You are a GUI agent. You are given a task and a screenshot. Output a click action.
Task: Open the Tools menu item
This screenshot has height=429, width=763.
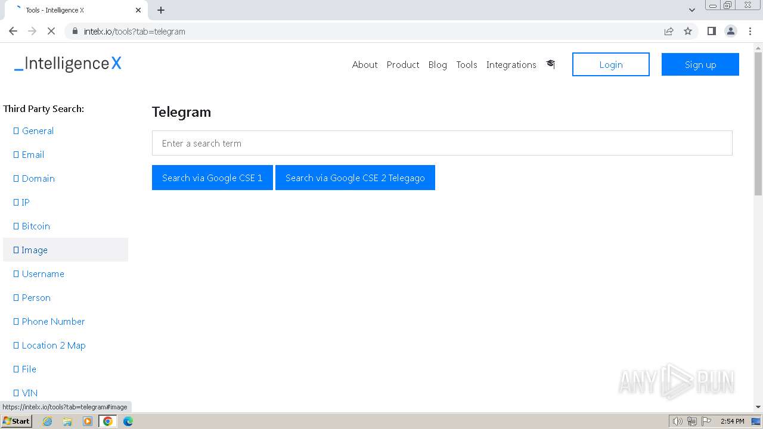pos(467,64)
